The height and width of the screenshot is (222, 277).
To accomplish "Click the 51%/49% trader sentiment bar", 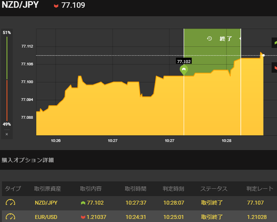I will (x=7, y=79).
